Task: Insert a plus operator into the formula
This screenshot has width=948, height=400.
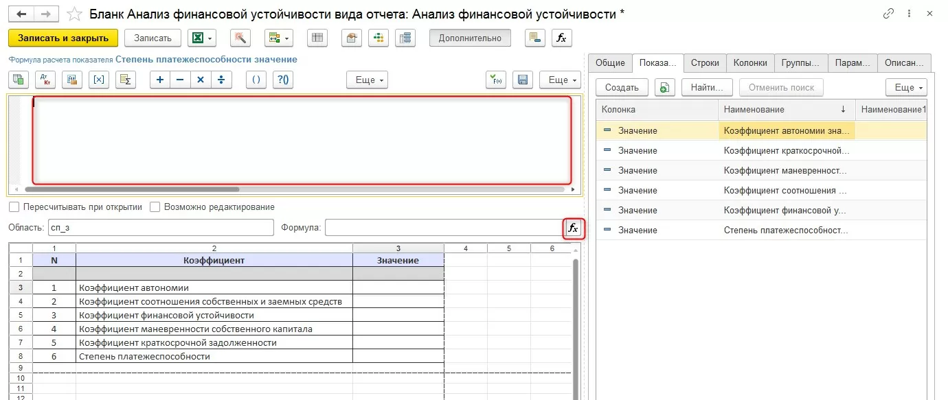Action: (160, 80)
